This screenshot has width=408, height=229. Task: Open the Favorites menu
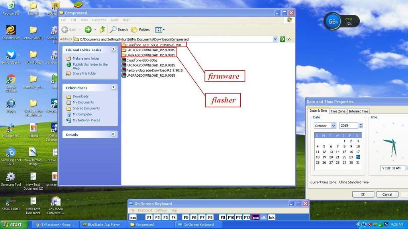coord(99,20)
